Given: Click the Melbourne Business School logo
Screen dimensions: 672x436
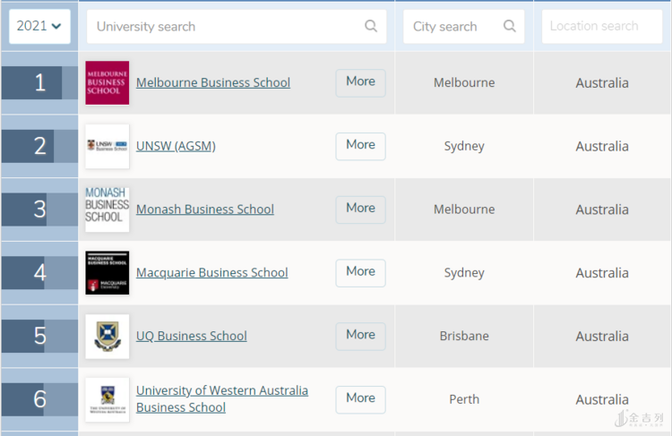Looking at the screenshot, I should [108, 83].
